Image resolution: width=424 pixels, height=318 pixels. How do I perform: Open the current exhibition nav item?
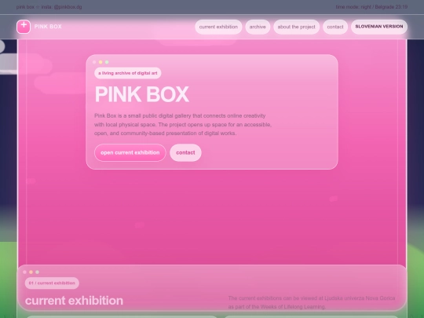pyautogui.click(x=218, y=27)
